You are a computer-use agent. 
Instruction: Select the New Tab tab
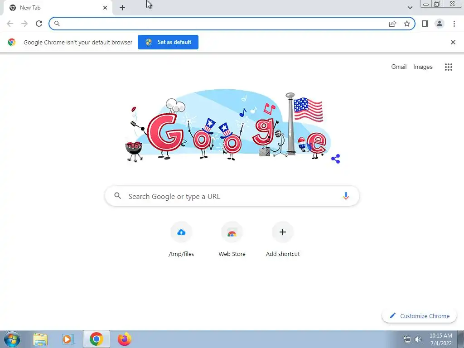58,8
